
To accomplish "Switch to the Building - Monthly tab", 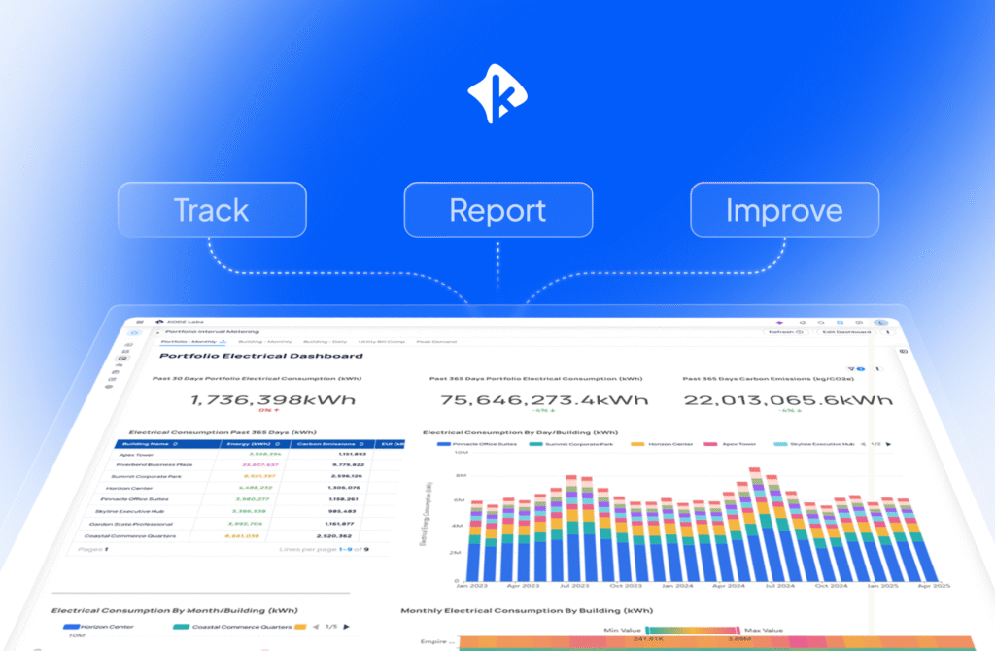I will click(265, 341).
